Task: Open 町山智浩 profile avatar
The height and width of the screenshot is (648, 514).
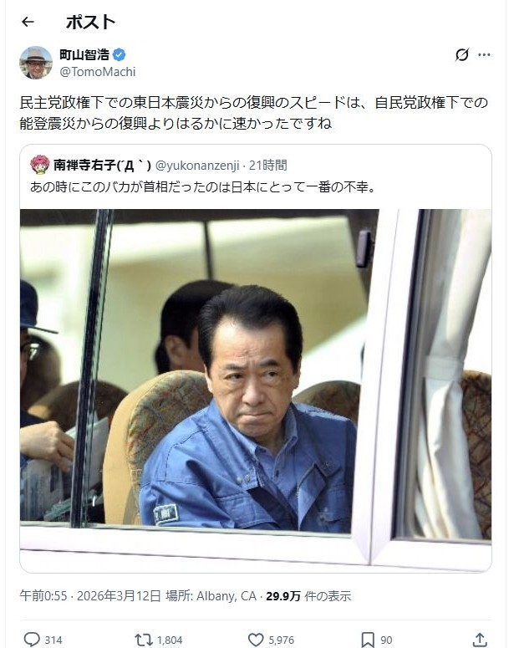Action: point(36,63)
